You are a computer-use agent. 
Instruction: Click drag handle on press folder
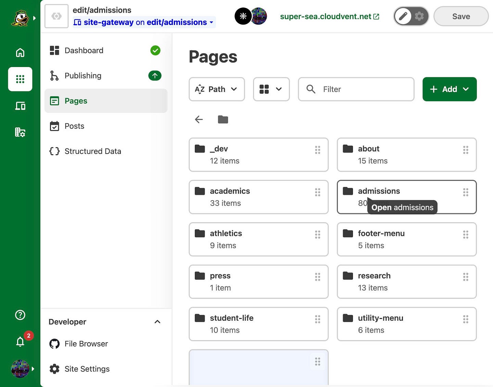tap(318, 277)
